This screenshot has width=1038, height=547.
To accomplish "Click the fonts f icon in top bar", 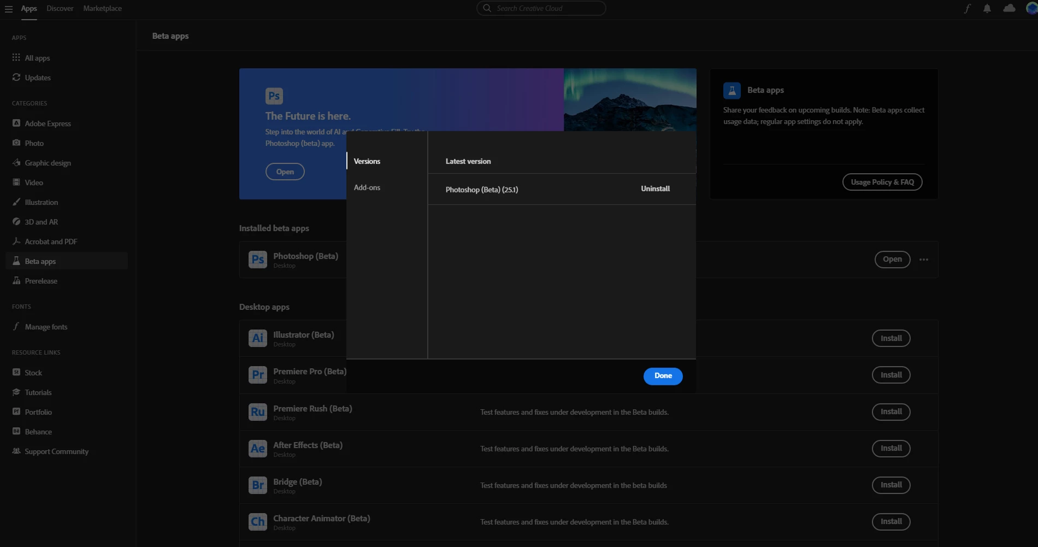I will coord(968,8).
